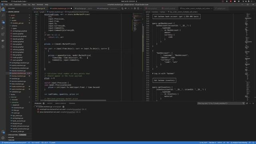Open the Ubuntu system tray menu
This screenshot has width=256, height=144.
[249, 1]
